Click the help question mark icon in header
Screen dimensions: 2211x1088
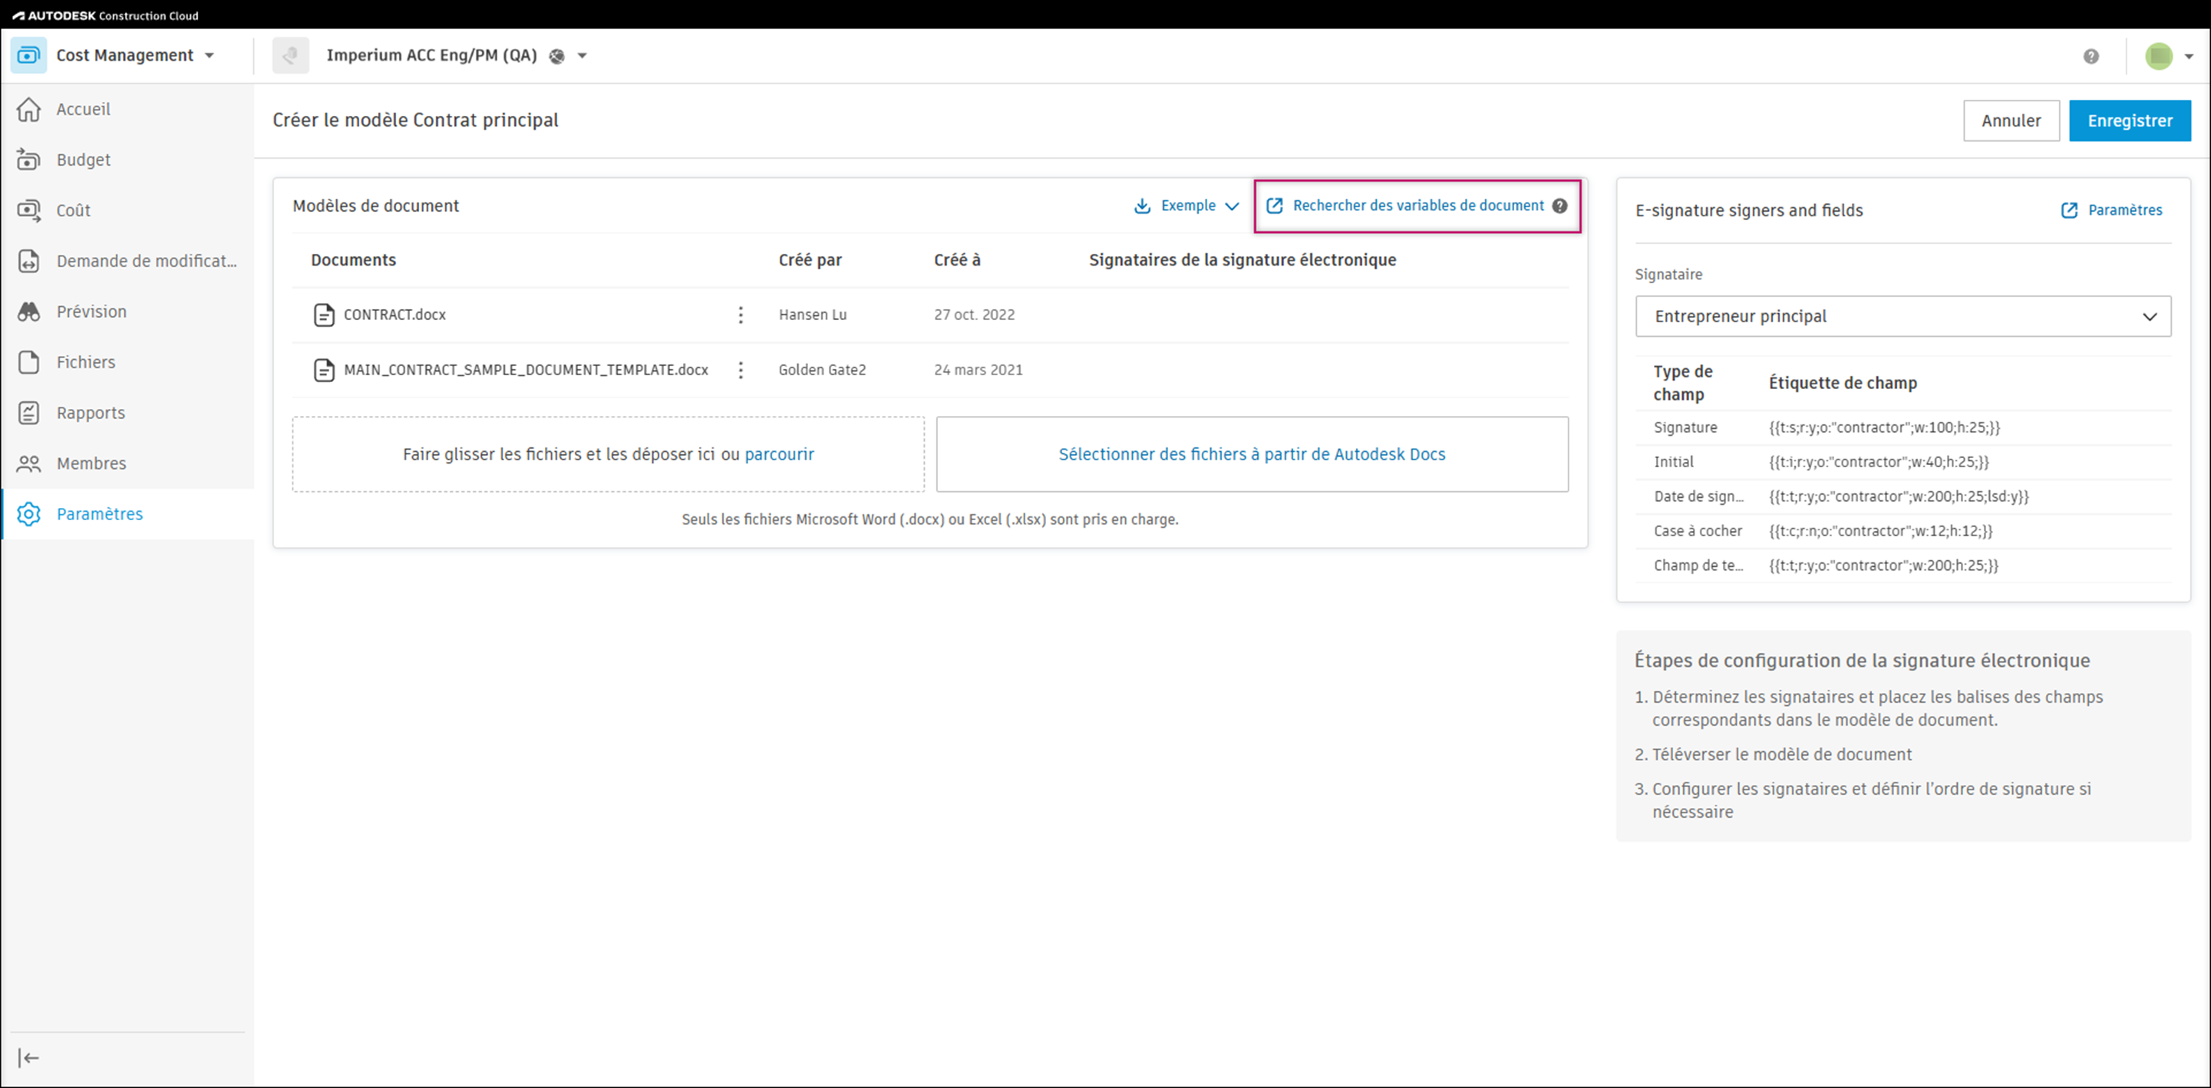(x=2091, y=56)
